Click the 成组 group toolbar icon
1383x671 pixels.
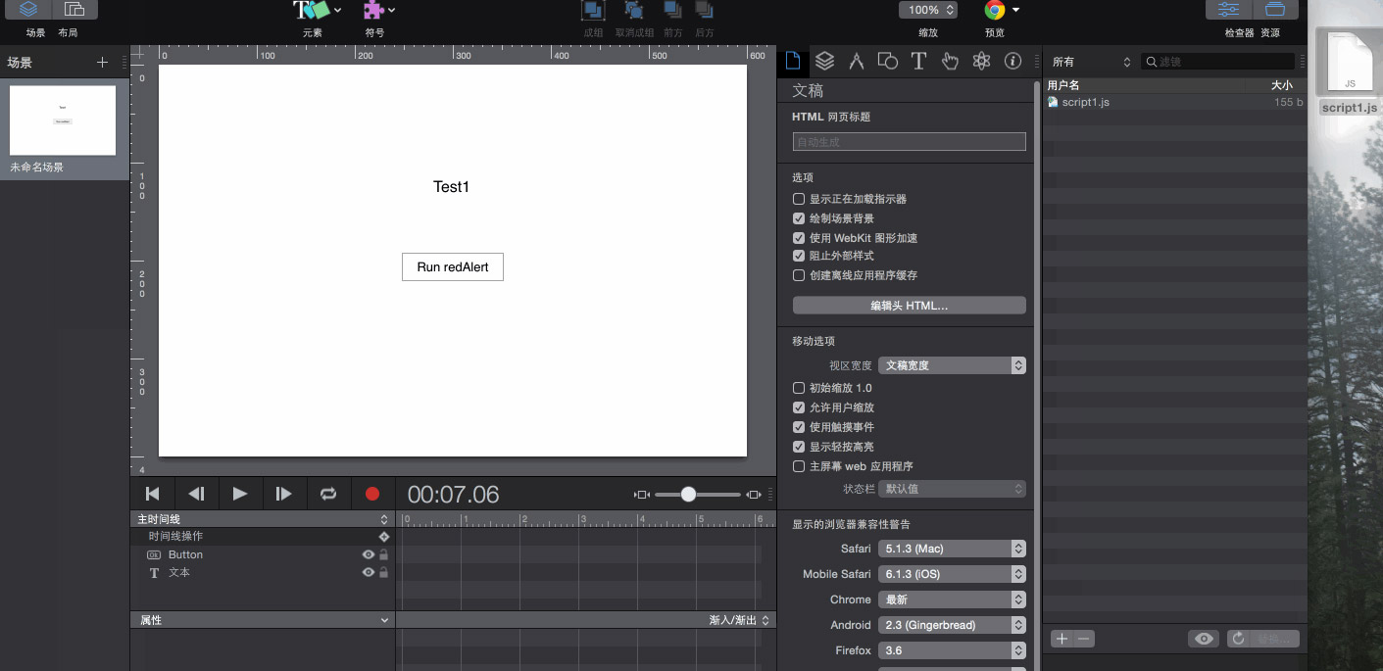(x=593, y=11)
